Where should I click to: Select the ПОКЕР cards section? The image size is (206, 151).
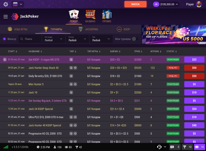74,16
